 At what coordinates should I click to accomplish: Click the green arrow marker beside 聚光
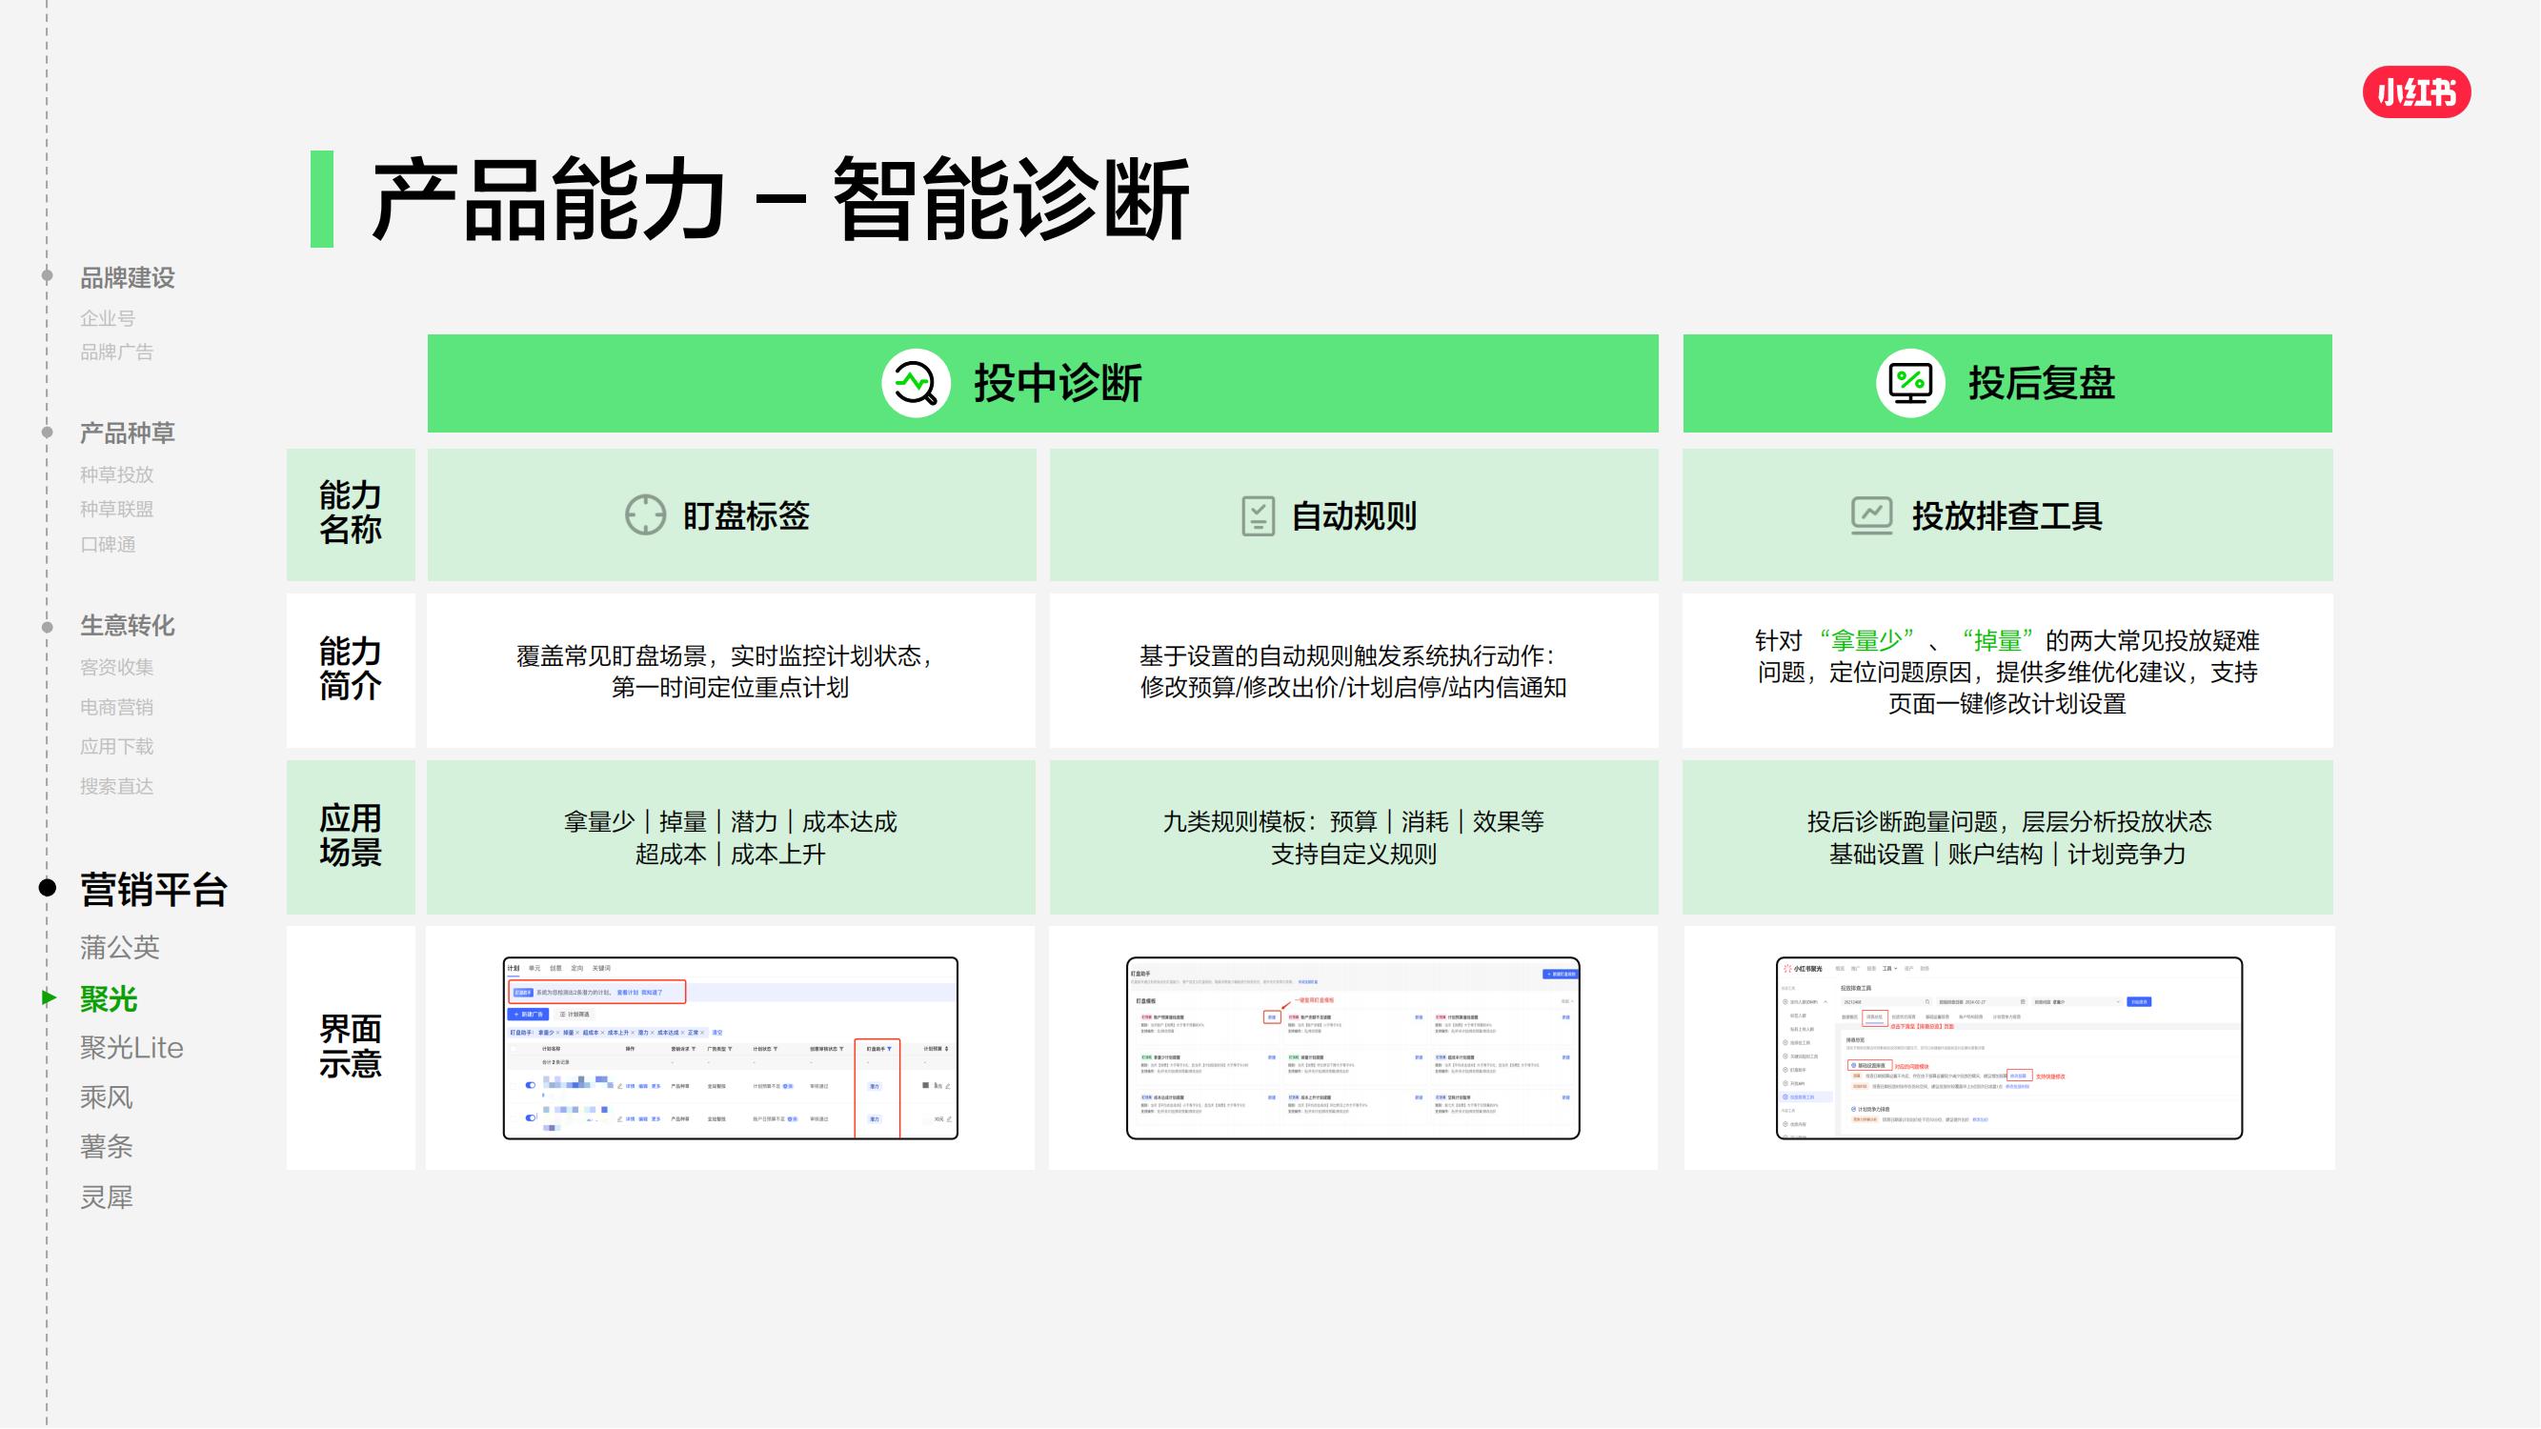pyautogui.click(x=49, y=997)
